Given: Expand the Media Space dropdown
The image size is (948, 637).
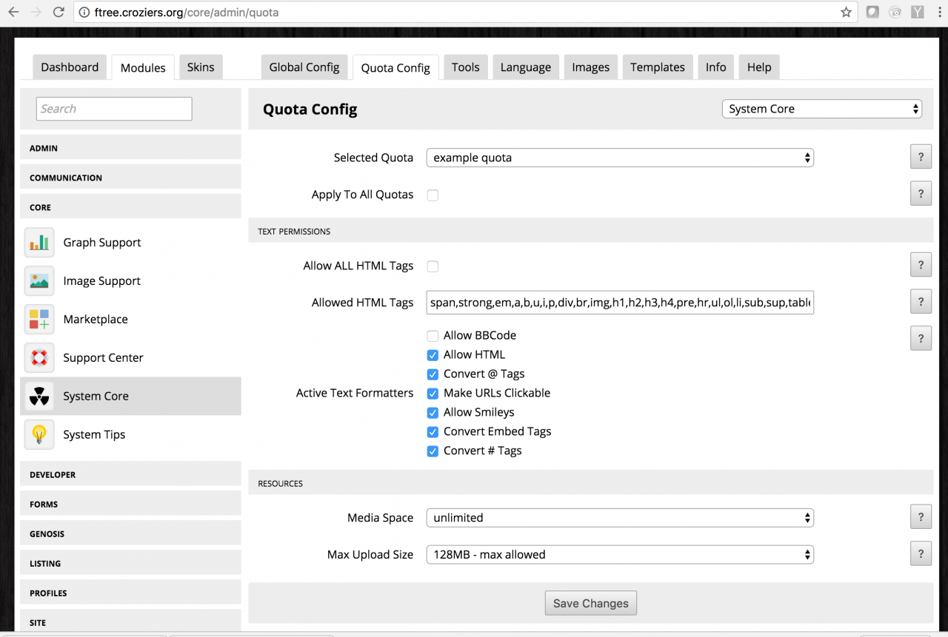Looking at the screenshot, I should (x=620, y=518).
